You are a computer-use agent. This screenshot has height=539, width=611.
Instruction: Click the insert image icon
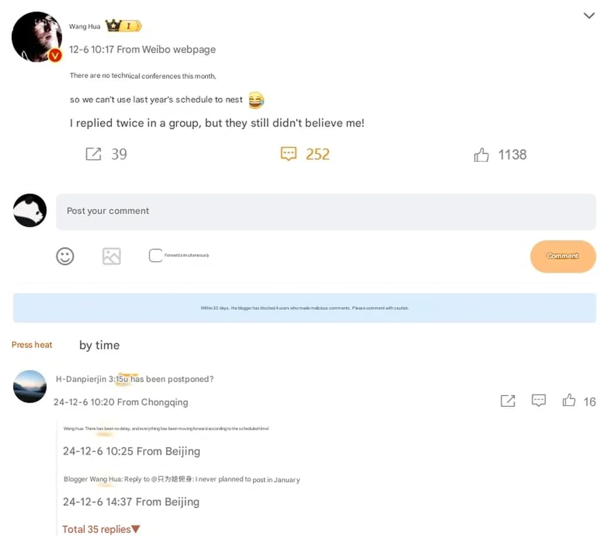pyautogui.click(x=112, y=256)
